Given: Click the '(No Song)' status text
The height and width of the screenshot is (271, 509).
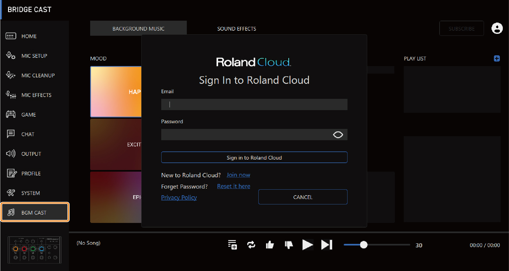Looking at the screenshot, I should click(89, 243).
